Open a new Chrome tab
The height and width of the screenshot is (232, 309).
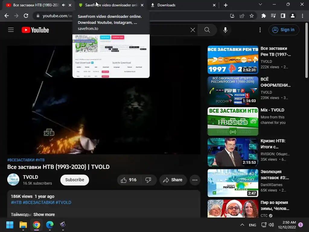pos(226,5)
